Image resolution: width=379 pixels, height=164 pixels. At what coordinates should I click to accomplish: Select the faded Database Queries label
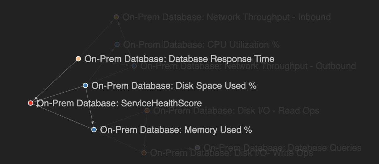(282, 148)
